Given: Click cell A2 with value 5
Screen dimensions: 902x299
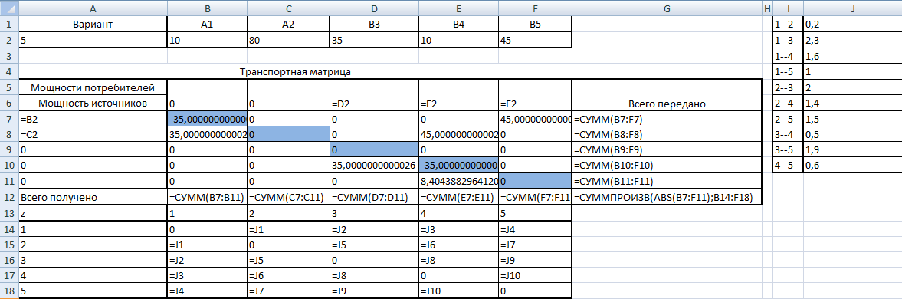Looking at the screenshot, I should click(93, 40).
